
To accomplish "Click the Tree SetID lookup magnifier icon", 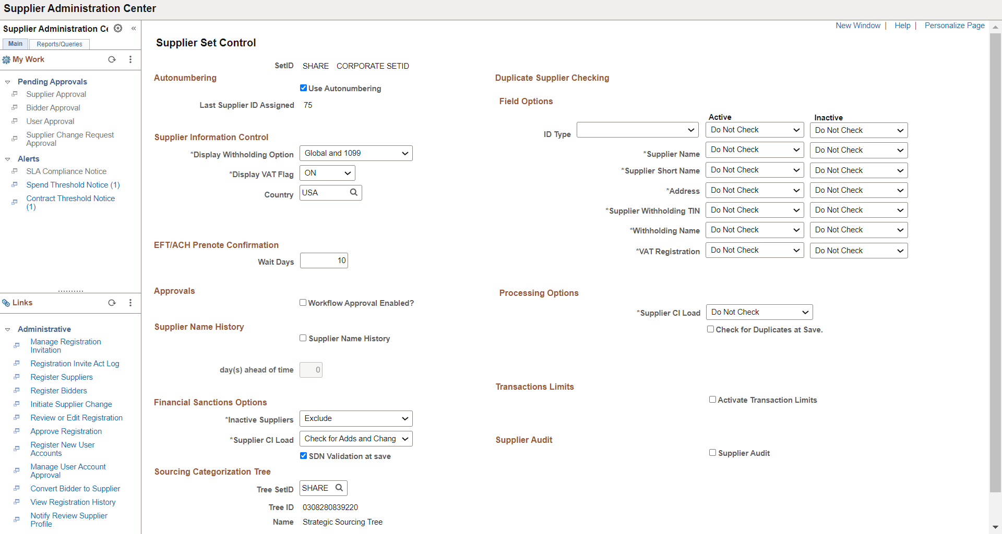I will [x=339, y=488].
